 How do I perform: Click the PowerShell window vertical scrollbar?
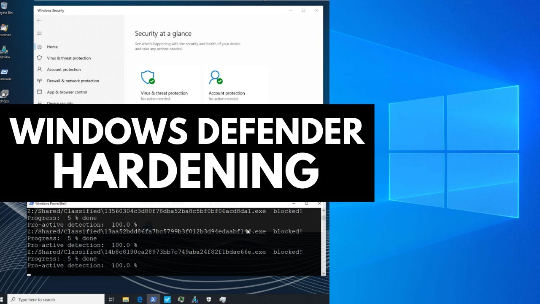324,242
